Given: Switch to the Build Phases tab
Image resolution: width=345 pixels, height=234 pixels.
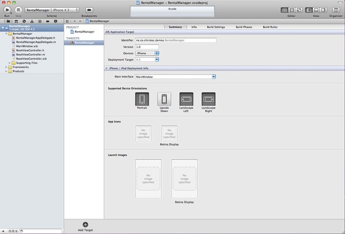Looking at the screenshot, I should [x=244, y=27].
